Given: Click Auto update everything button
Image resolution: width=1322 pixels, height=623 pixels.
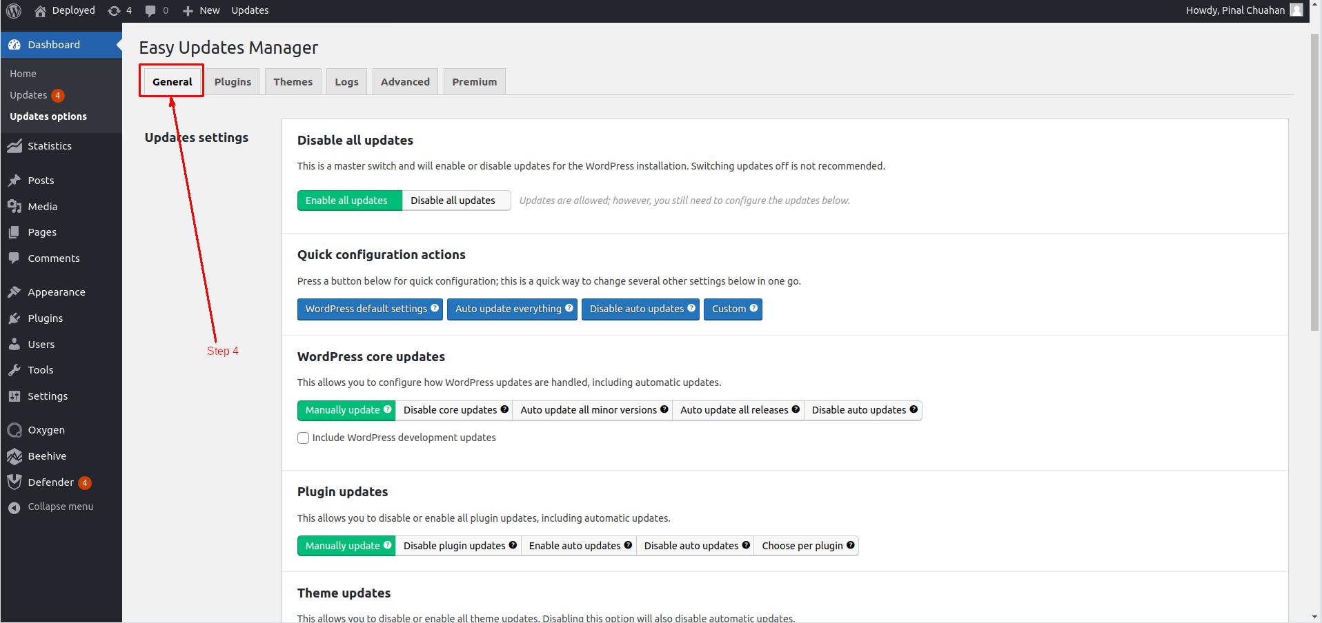Looking at the screenshot, I should (512, 309).
